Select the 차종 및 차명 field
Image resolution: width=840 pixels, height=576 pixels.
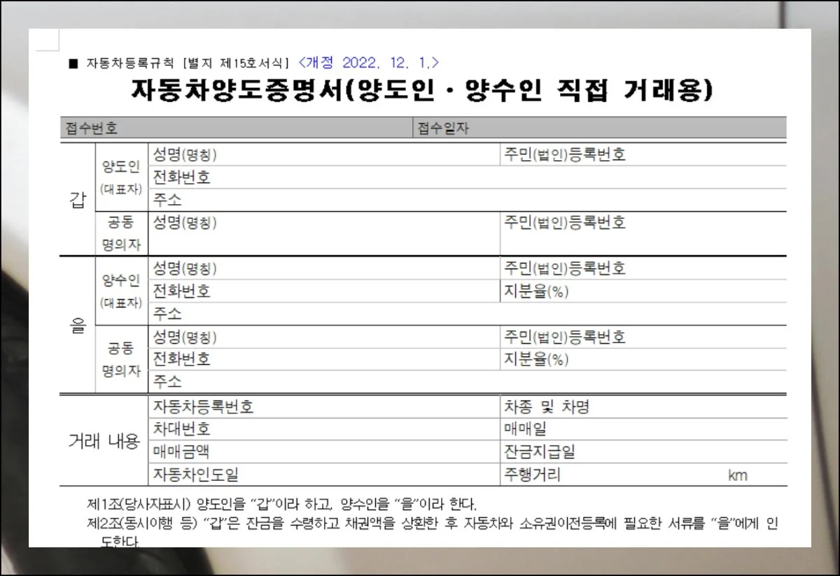pyautogui.click(x=686, y=407)
